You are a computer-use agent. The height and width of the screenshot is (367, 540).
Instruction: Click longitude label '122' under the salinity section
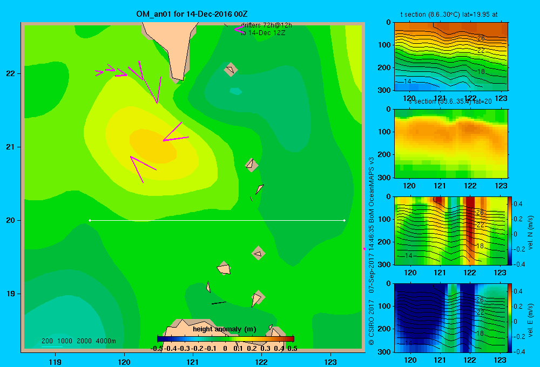point(470,186)
